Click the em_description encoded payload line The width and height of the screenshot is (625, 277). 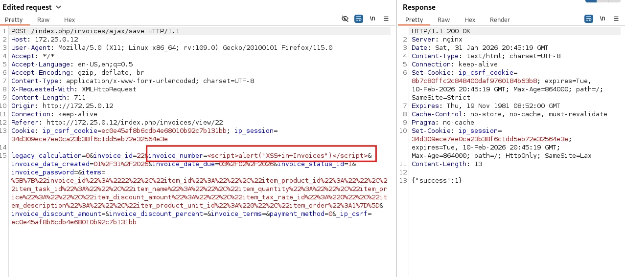(x=197, y=206)
